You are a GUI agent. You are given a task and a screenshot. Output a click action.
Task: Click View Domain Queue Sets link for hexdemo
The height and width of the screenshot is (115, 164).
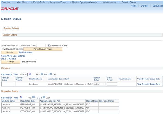[x=148, y=84]
